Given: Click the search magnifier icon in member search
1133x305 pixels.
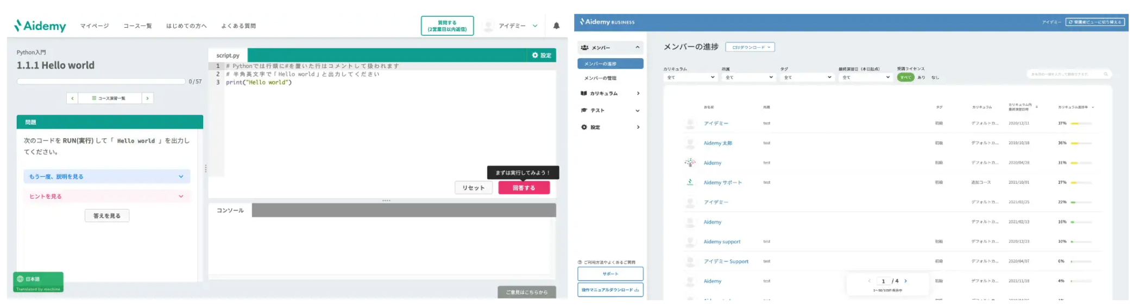Looking at the screenshot, I should (1105, 74).
